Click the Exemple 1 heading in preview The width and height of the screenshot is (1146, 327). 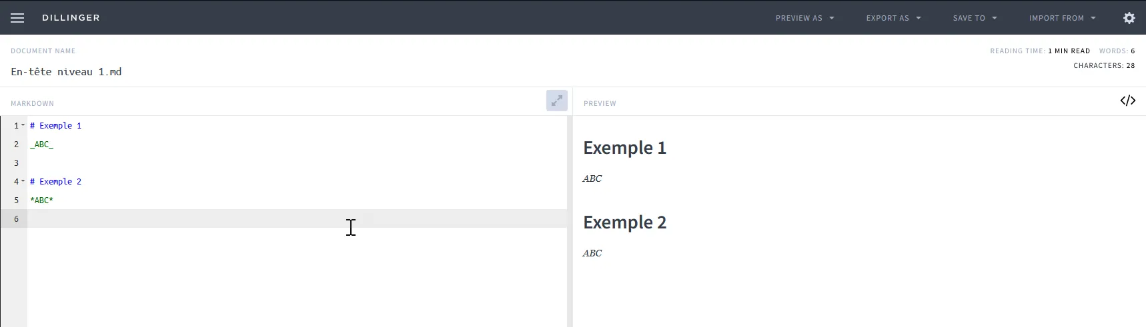pyautogui.click(x=624, y=148)
